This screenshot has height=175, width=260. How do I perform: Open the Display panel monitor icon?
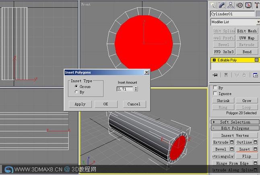pyautogui.click(x=248, y=5)
